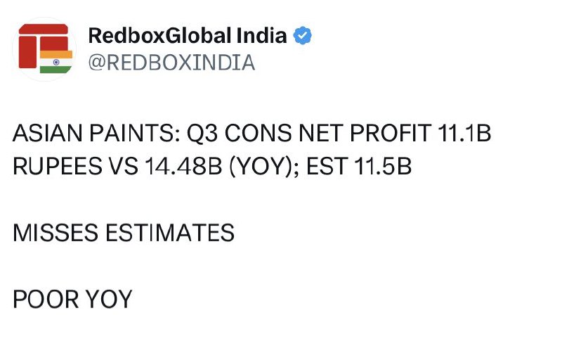
Task: Click the word India in the display name
Action: (x=261, y=35)
